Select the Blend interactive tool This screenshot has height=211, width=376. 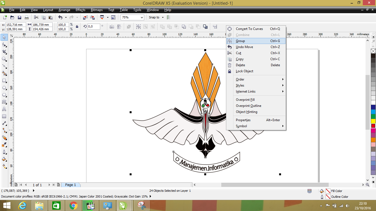click(4, 138)
